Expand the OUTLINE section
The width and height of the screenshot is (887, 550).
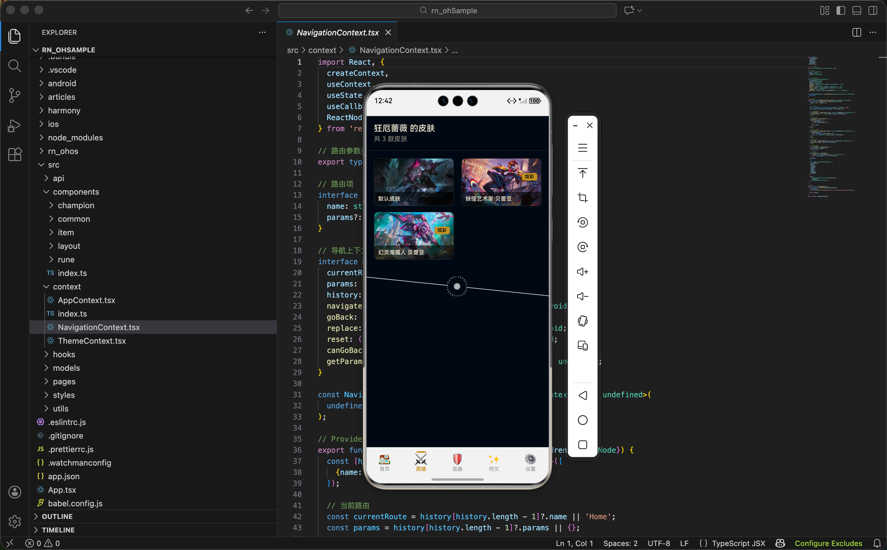tap(57, 516)
